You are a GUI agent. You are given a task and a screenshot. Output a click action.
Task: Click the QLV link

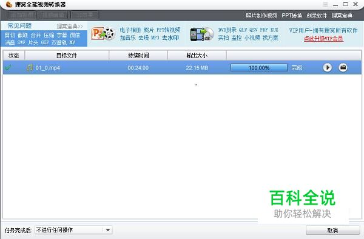243,30
